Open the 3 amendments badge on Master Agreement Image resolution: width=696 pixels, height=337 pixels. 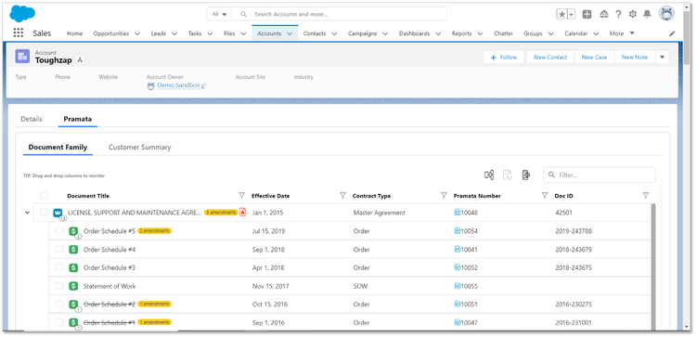click(x=221, y=213)
